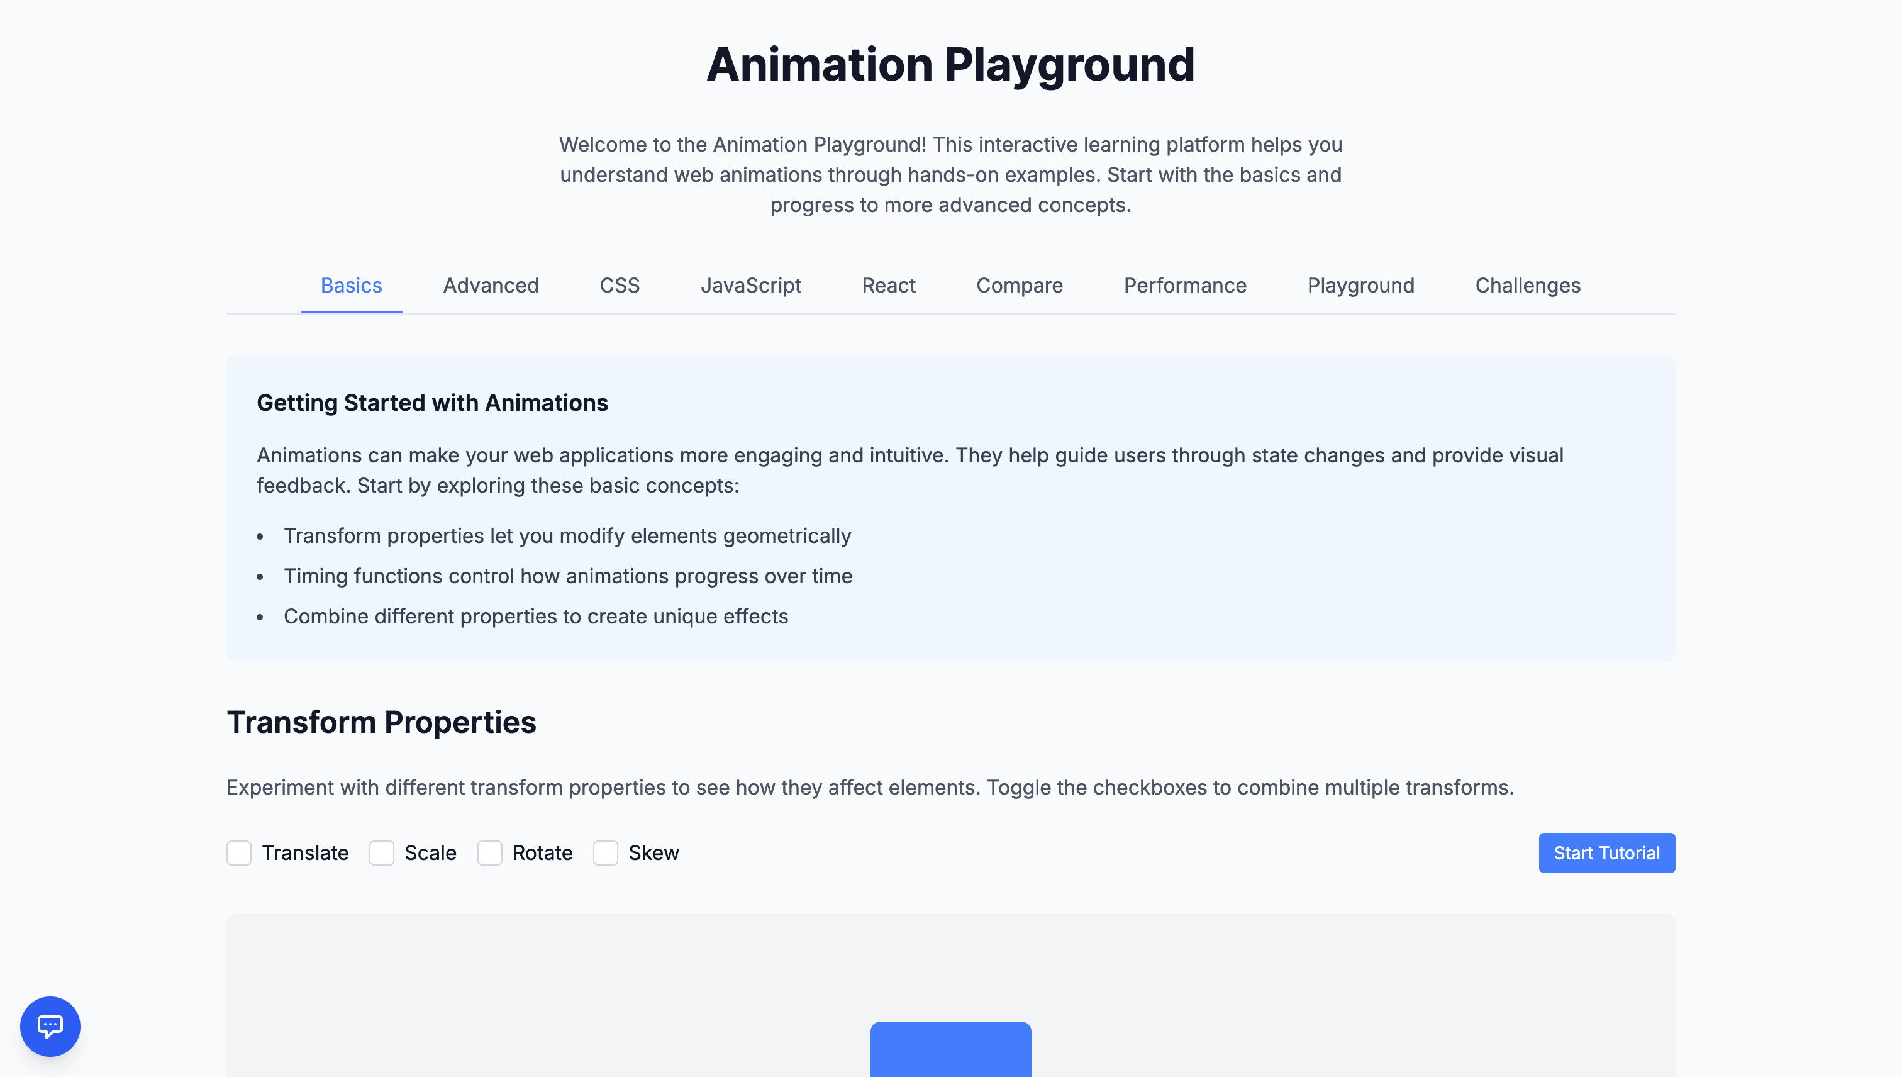Viewport: 1902px width, 1077px height.
Task: Click the blue demo box in preview area
Action: click(x=951, y=1049)
